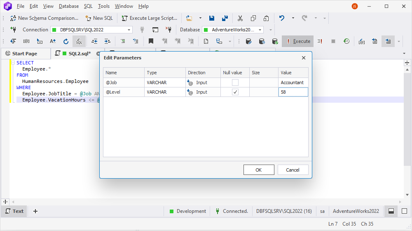Click the document outline page icon
The height and width of the screenshot is (231, 412).
pos(206,41)
